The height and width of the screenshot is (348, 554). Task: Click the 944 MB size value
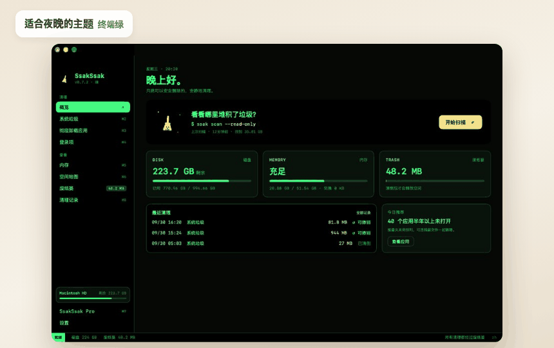339,233
